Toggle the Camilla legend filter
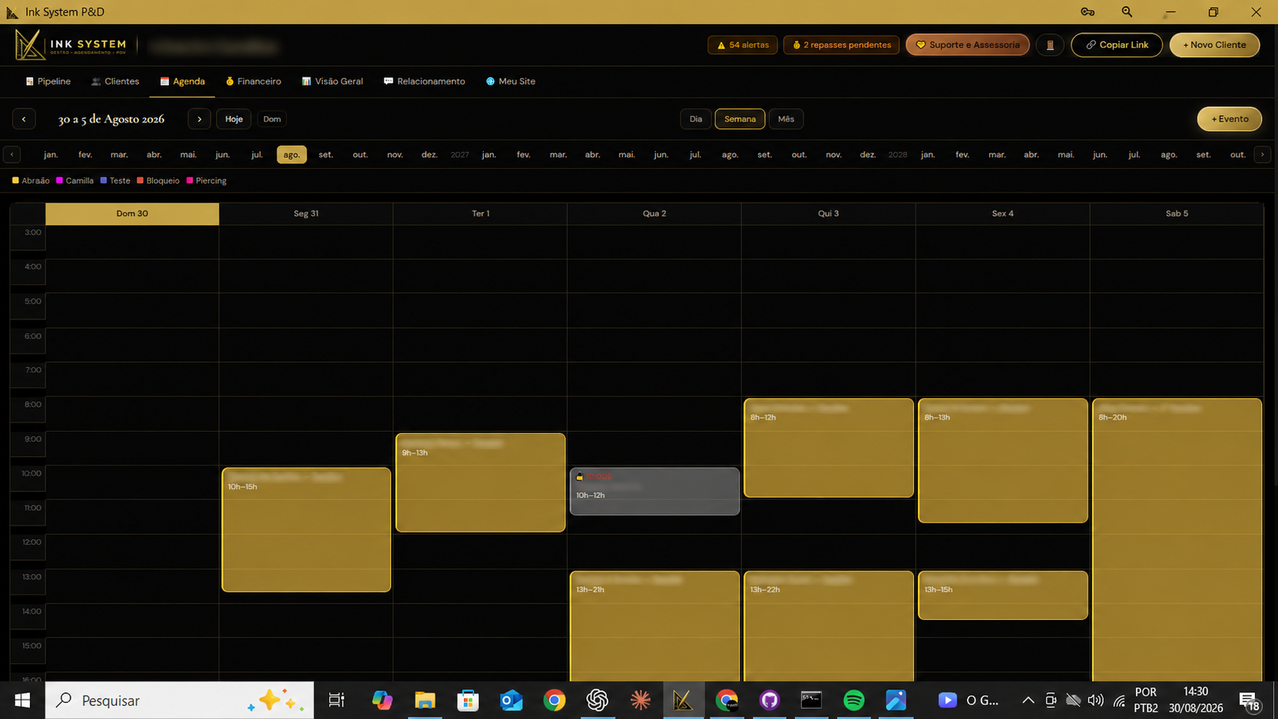Image resolution: width=1278 pixels, height=719 pixels. click(x=75, y=181)
